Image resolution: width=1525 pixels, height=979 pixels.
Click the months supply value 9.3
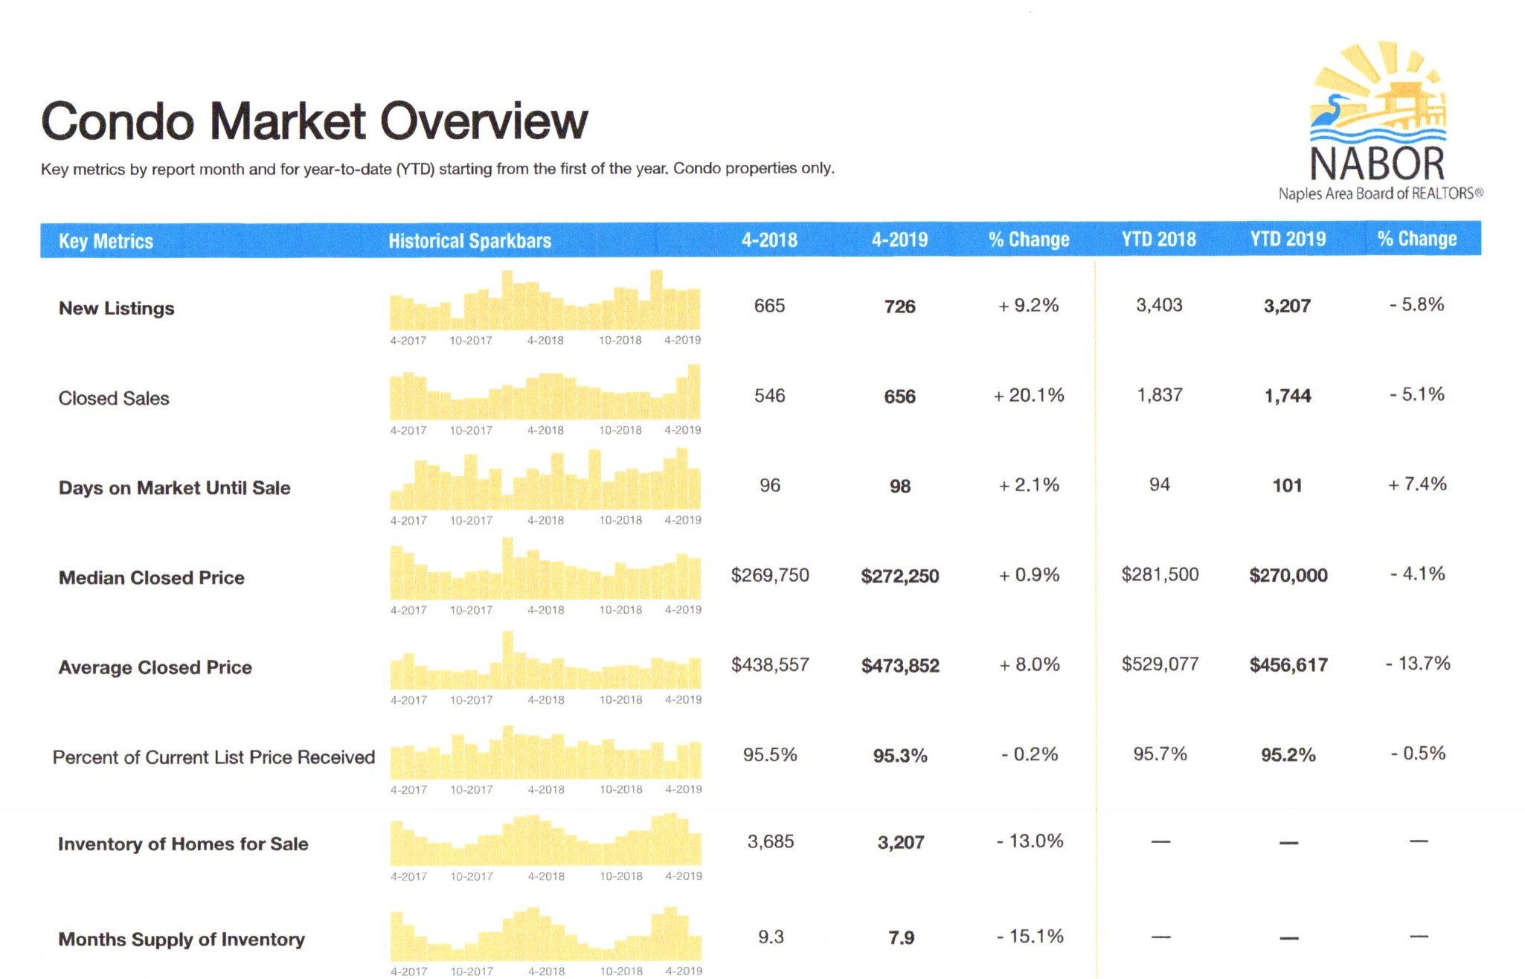pos(771,937)
